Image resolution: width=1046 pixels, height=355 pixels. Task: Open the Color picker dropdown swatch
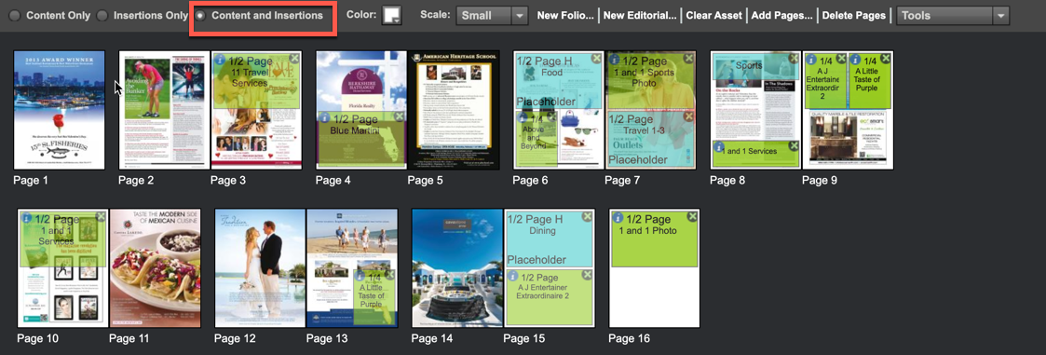click(391, 15)
